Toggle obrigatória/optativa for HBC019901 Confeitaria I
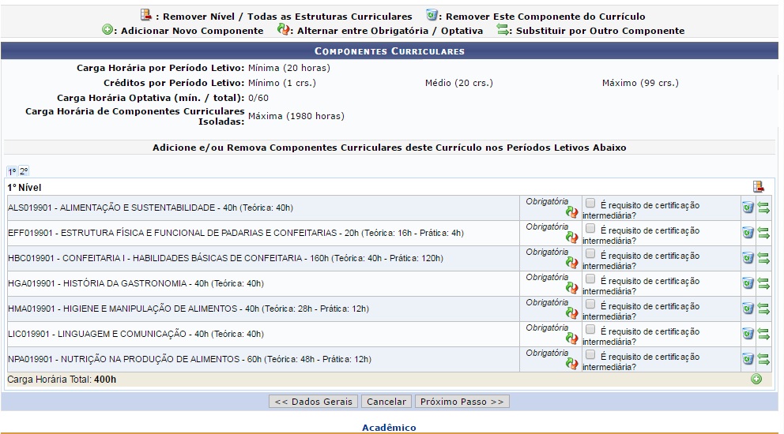This screenshot has height=434, width=784. point(572,262)
